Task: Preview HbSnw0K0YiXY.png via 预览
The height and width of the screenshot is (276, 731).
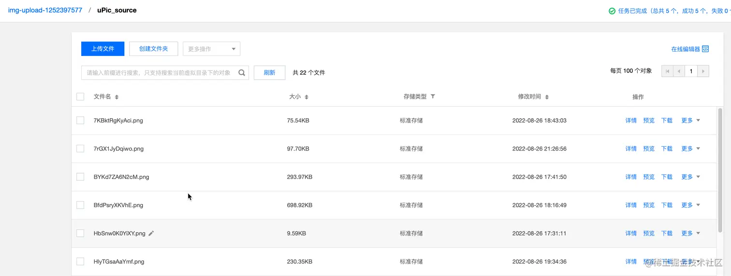Action: (649, 233)
